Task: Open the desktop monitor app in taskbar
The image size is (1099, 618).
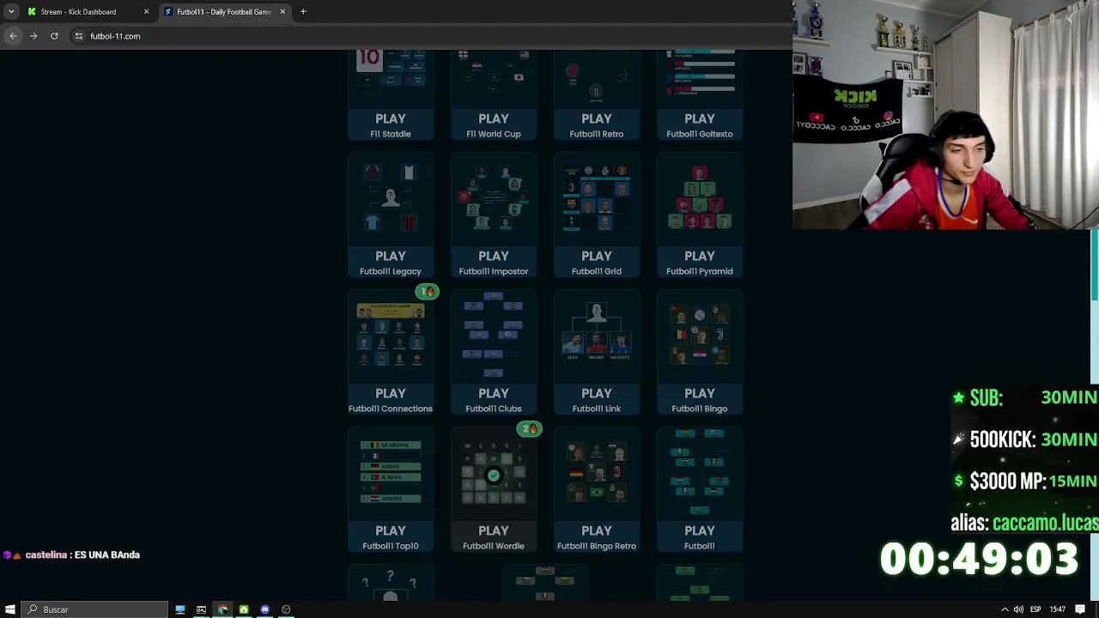Action: coord(180,609)
